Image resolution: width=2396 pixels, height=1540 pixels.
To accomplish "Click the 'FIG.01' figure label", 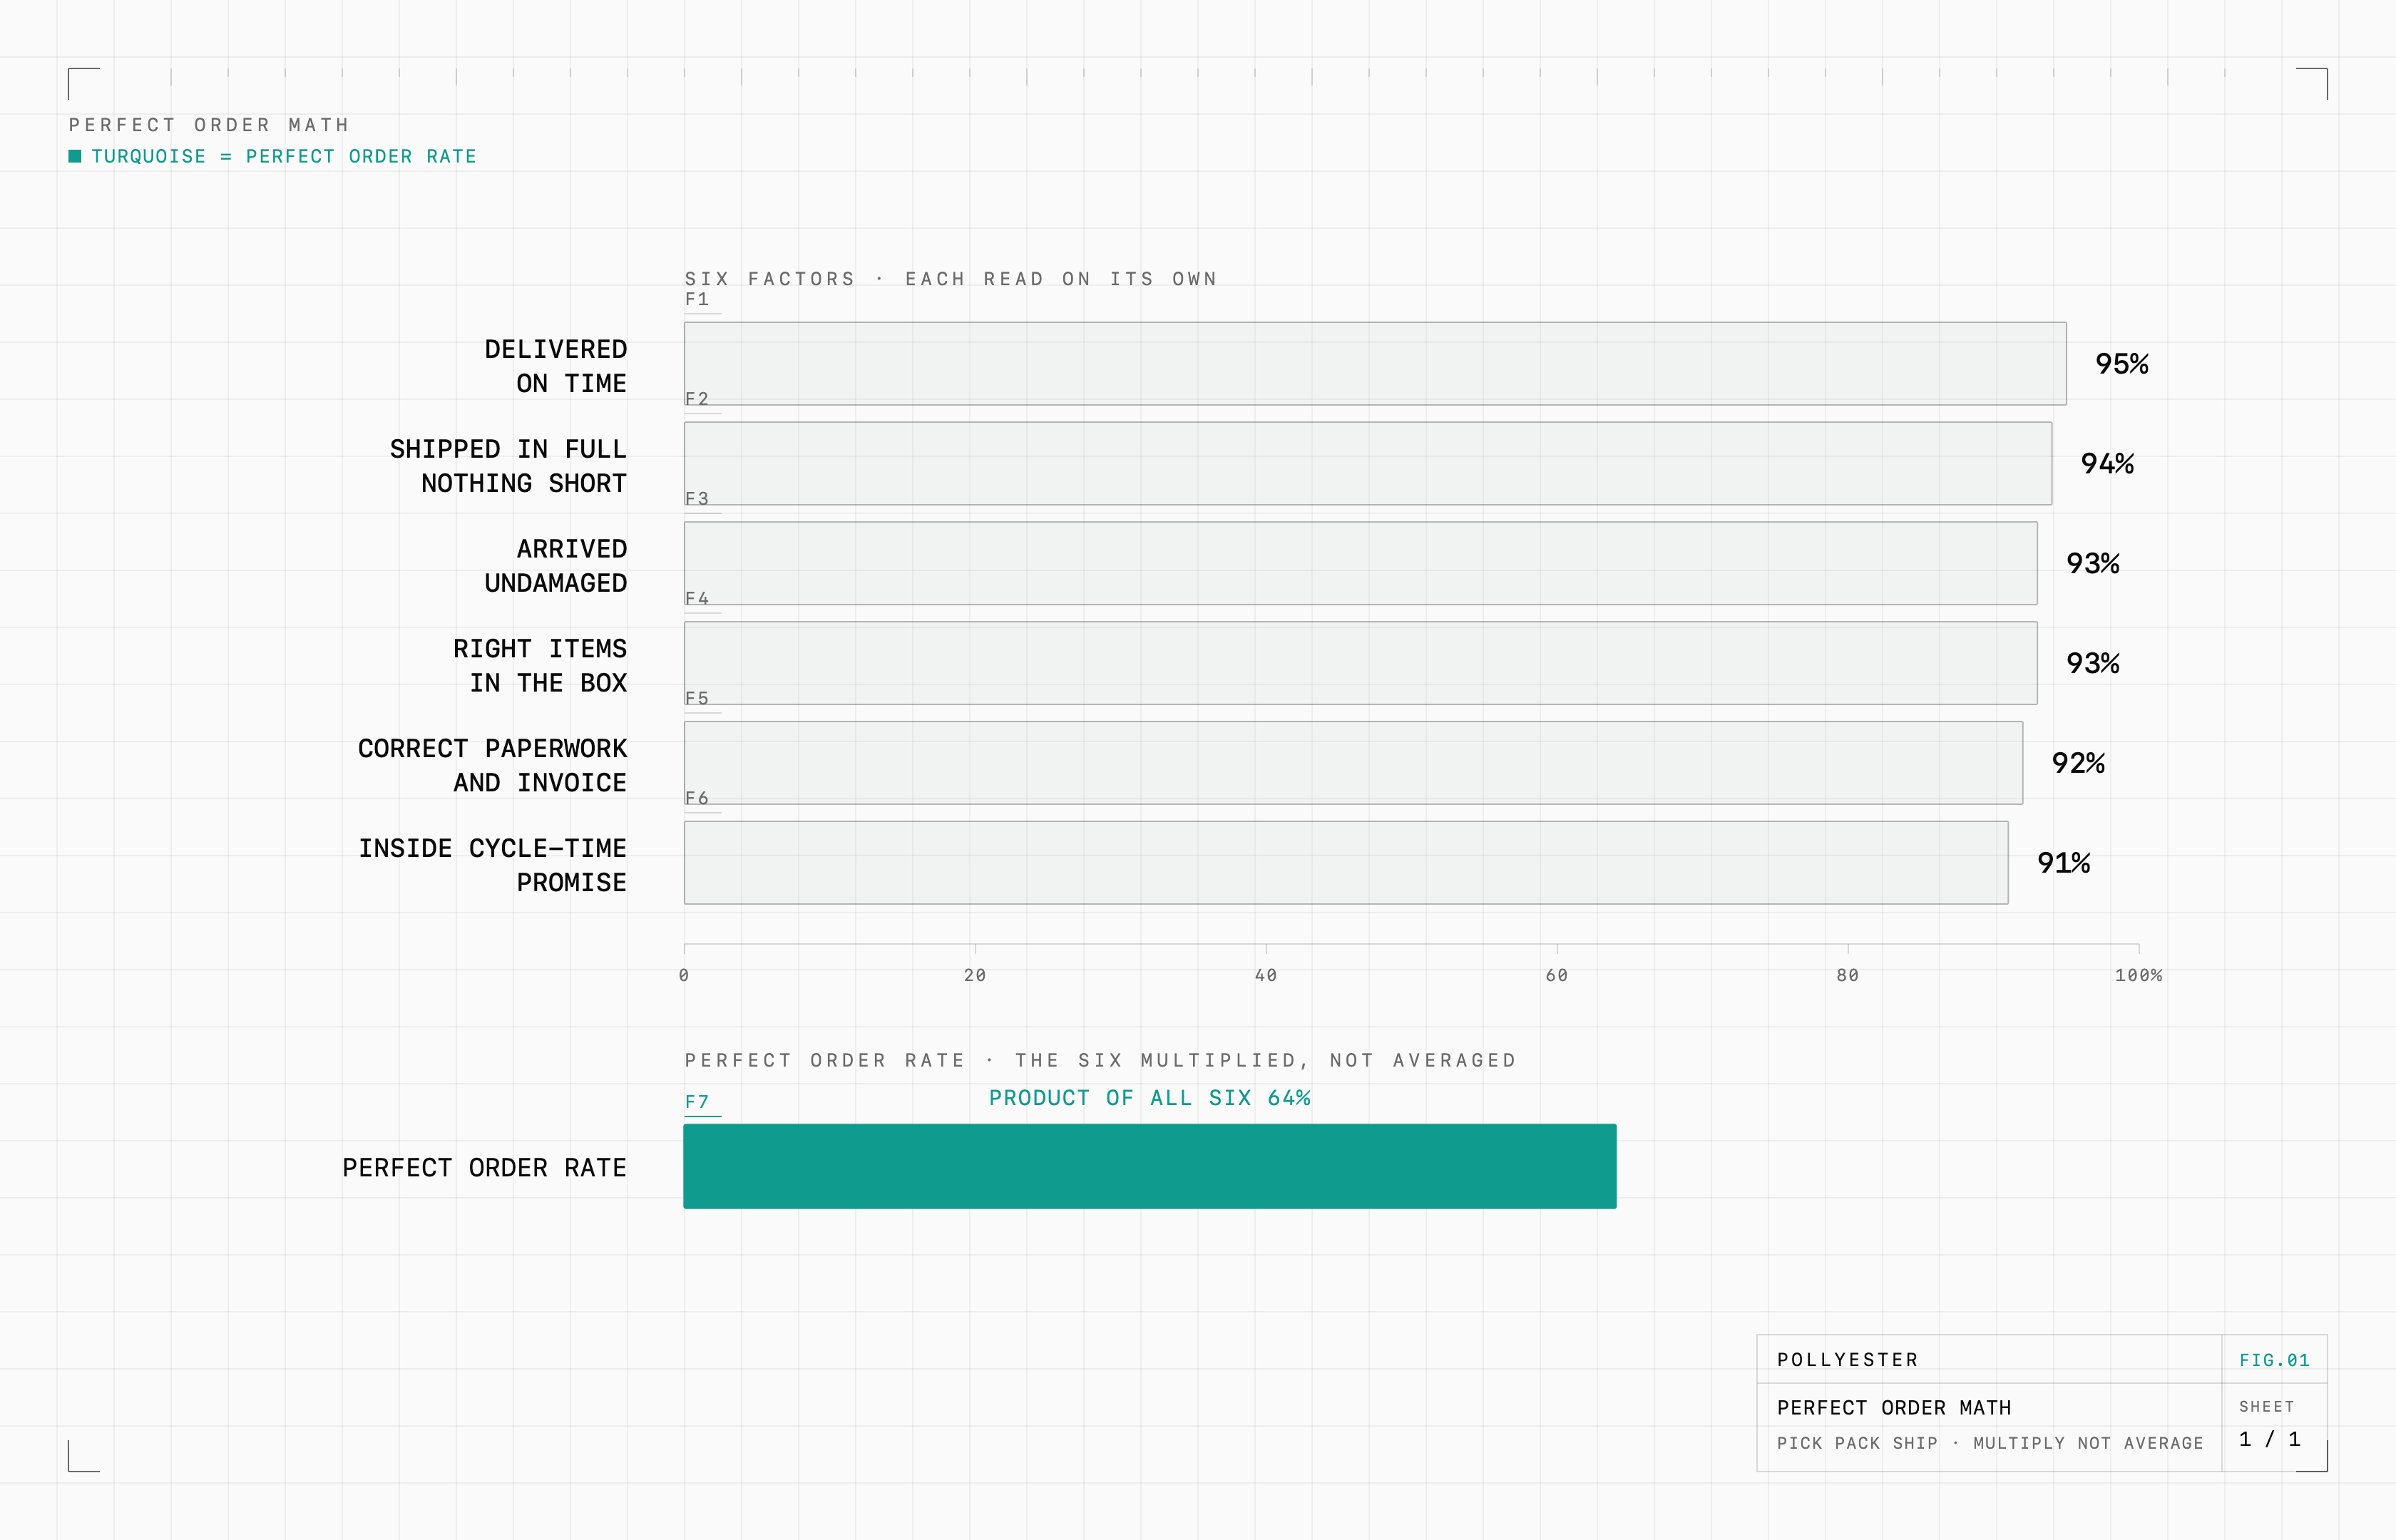I will [2275, 1360].
